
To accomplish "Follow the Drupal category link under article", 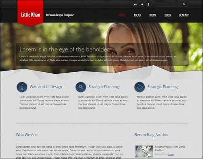I will [x=171, y=155].
